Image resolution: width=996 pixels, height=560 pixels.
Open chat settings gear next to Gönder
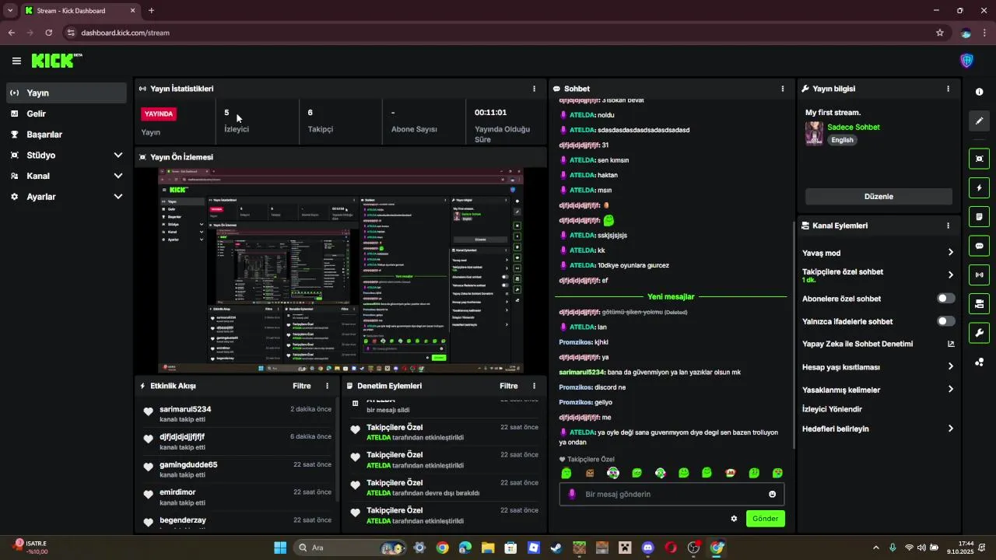click(x=734, y=519)
